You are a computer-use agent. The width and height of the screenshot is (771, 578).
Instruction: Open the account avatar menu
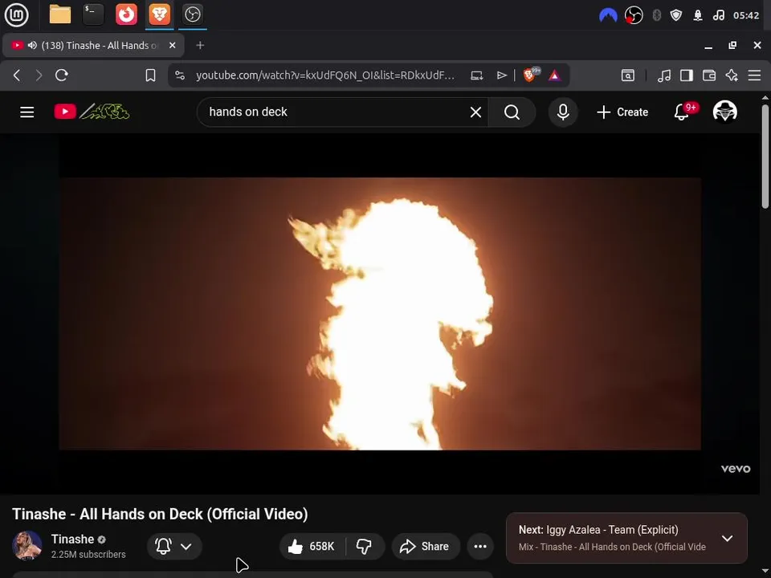(724, 112)
